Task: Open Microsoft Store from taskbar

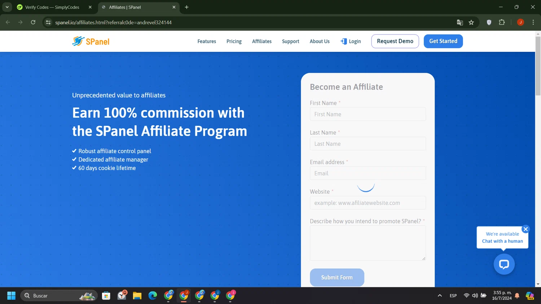Action: click(x=106, y=296)
